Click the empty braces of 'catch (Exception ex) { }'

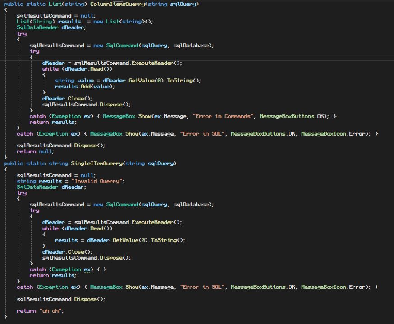point(101,269)
